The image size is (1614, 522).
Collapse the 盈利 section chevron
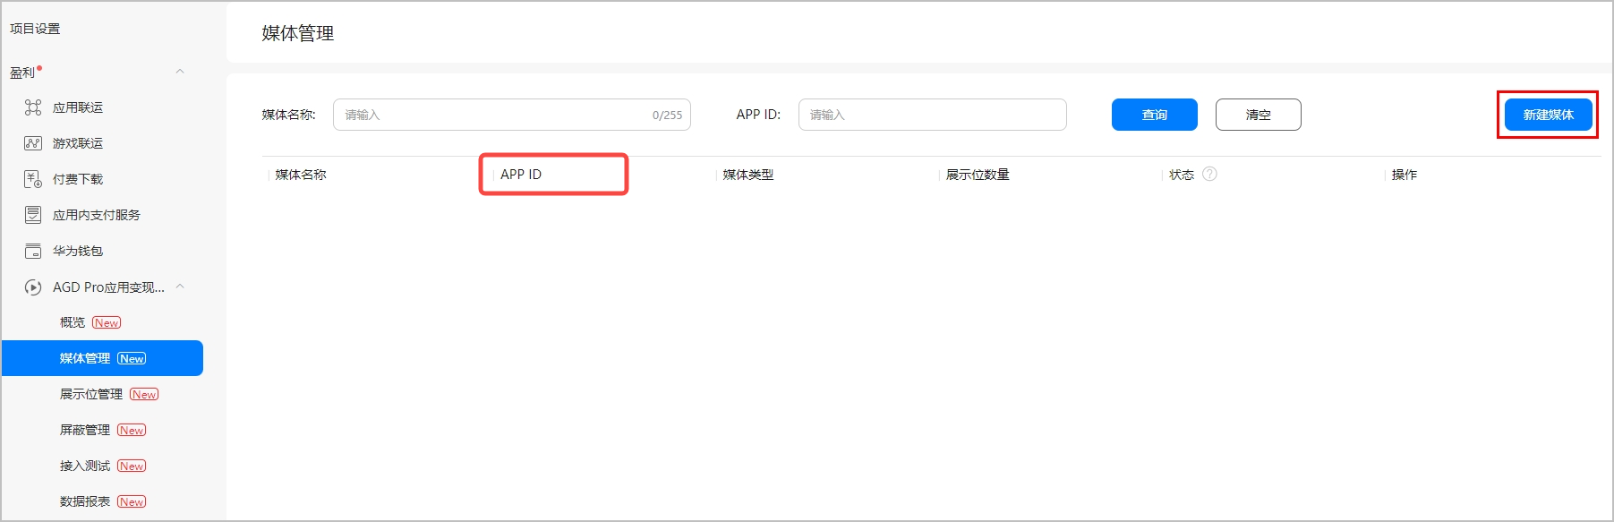point(180,72)
